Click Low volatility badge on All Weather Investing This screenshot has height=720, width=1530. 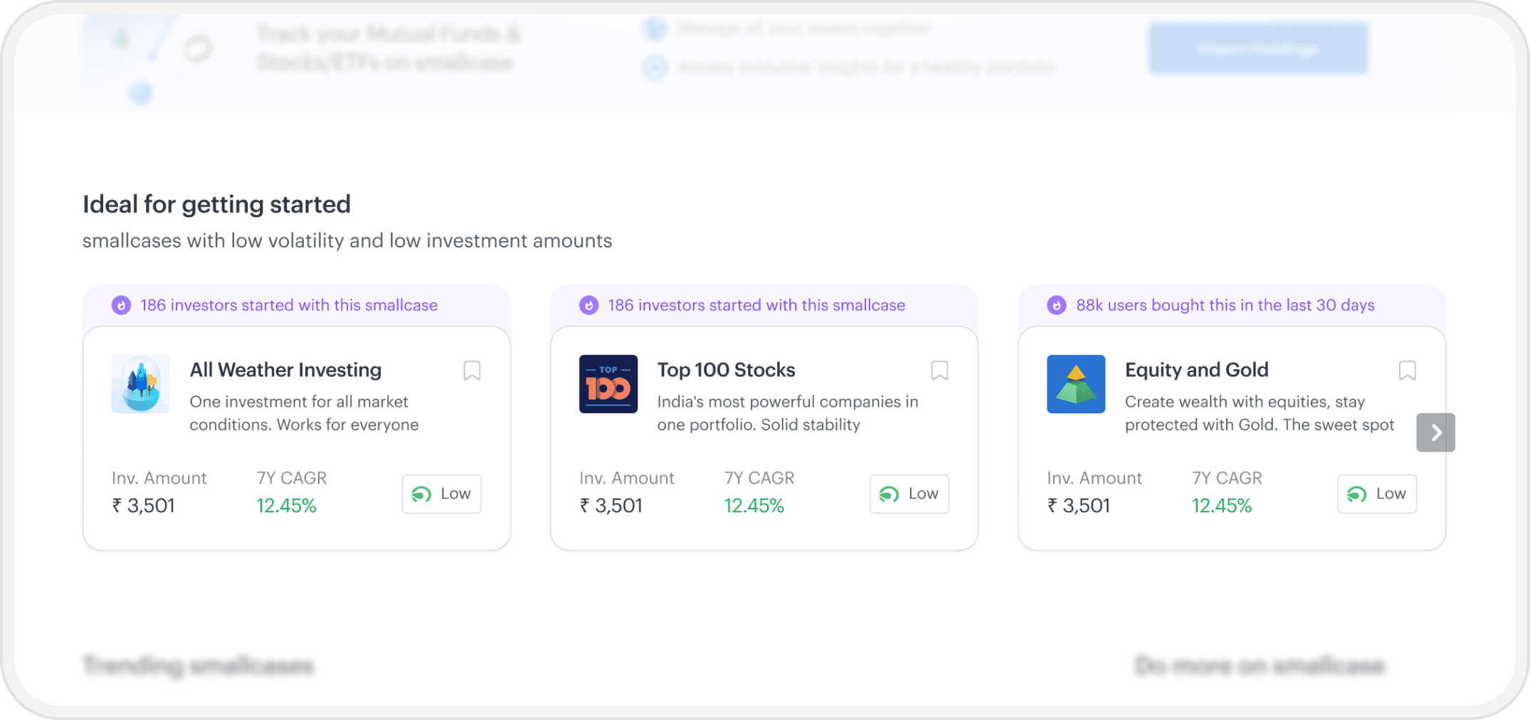tap(442, 494)
